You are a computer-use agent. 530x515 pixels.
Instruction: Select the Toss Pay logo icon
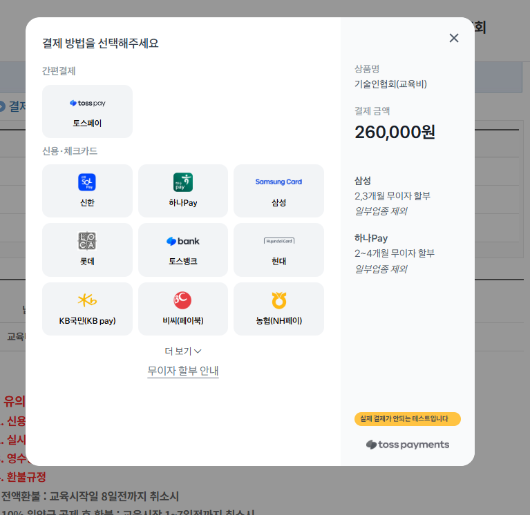(87, 103)
